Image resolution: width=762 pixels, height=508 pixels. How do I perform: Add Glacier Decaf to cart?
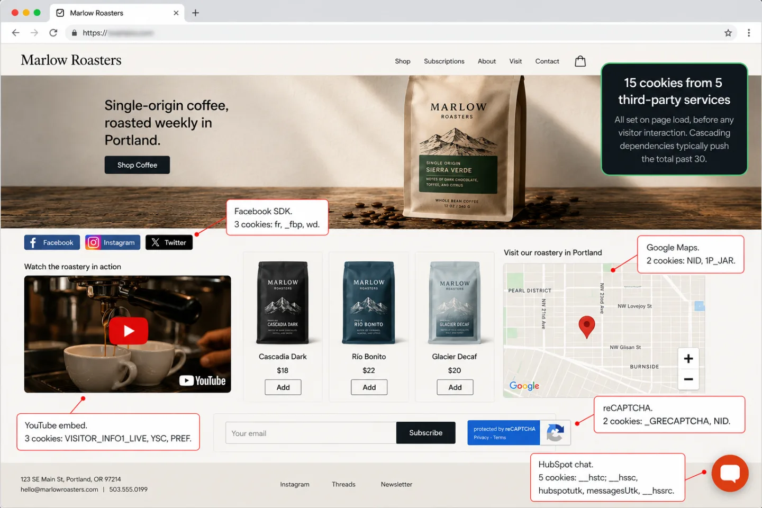(x=455, y=387)
